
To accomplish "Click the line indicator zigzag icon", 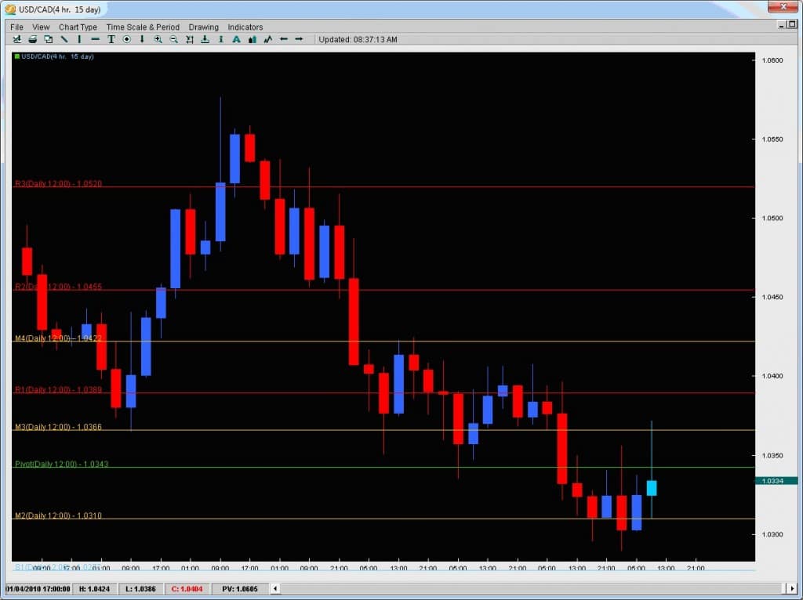I will [x=268, y=39].
